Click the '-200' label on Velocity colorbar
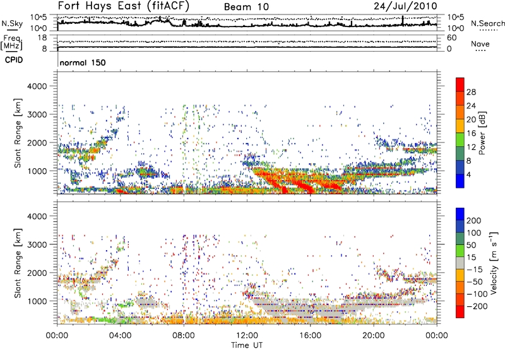 coord(477,306)
